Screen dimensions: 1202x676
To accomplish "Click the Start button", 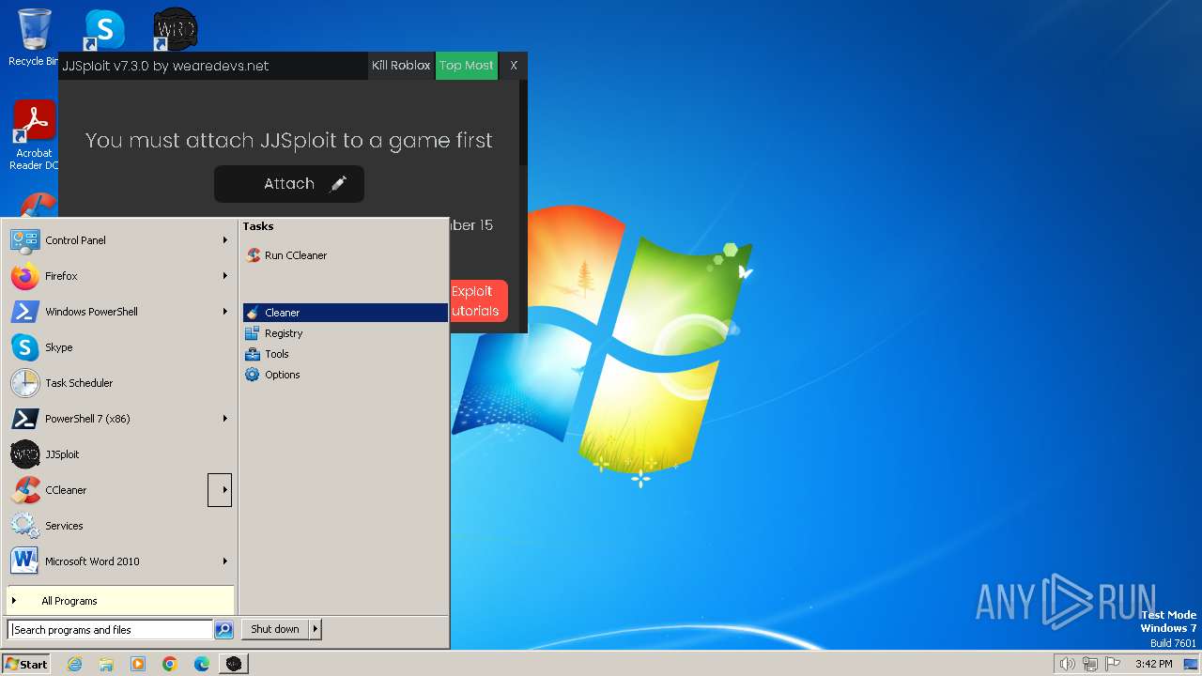I will coord(26,664).
